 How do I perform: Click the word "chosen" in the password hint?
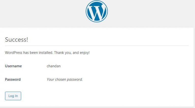[60, 79]
